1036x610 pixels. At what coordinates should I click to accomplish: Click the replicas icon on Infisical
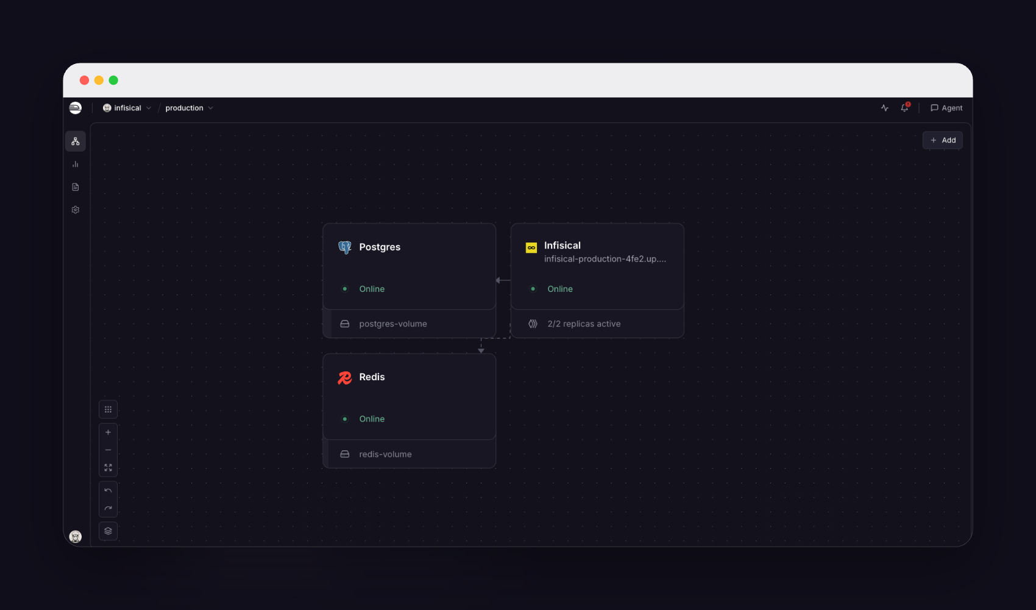pyautogui.click(x=533, y=324)
